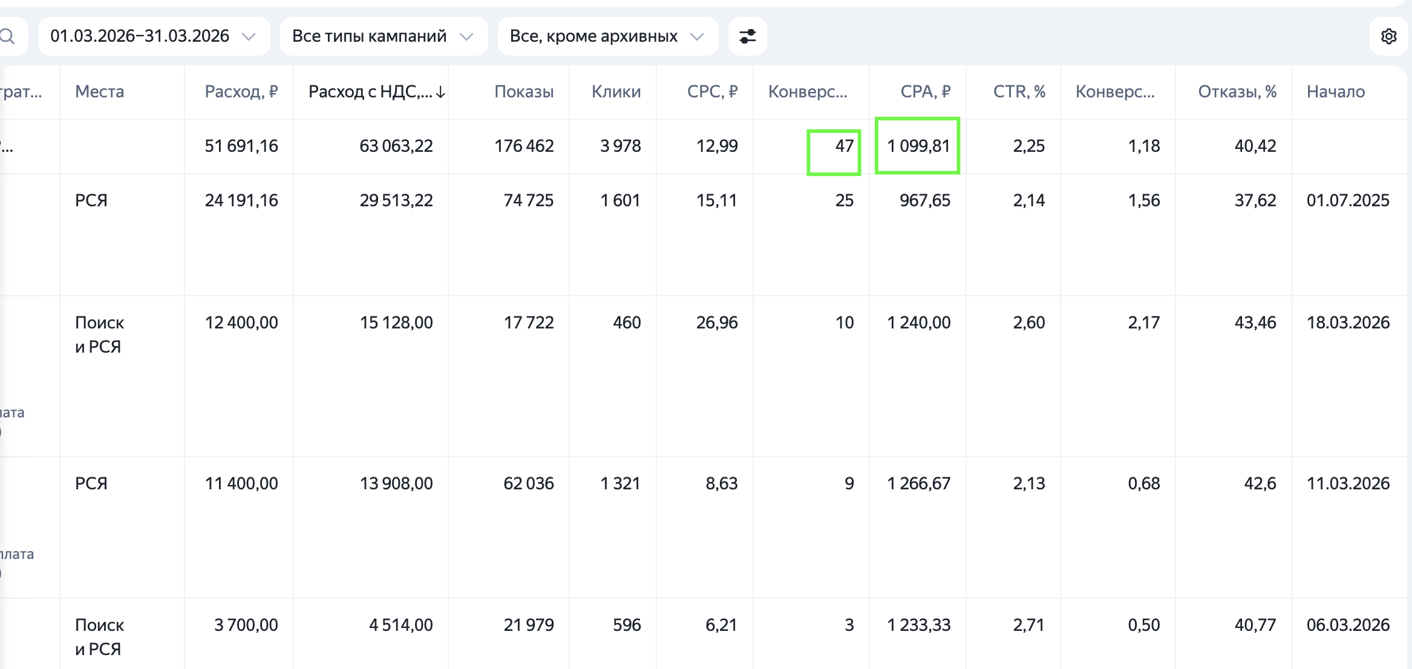Viewport: 1412px width, 669px height.
Task: Sort by Показы column header
Action: 523,91
